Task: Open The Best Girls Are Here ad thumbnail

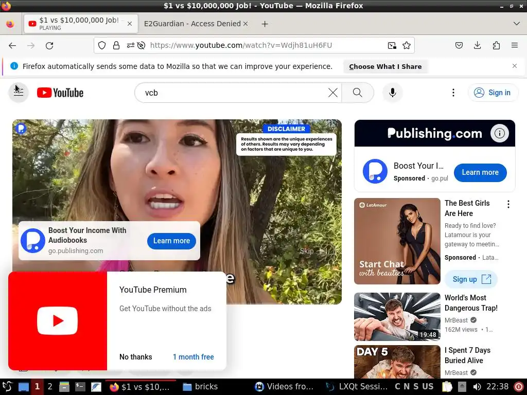Action: coord(397,241)
